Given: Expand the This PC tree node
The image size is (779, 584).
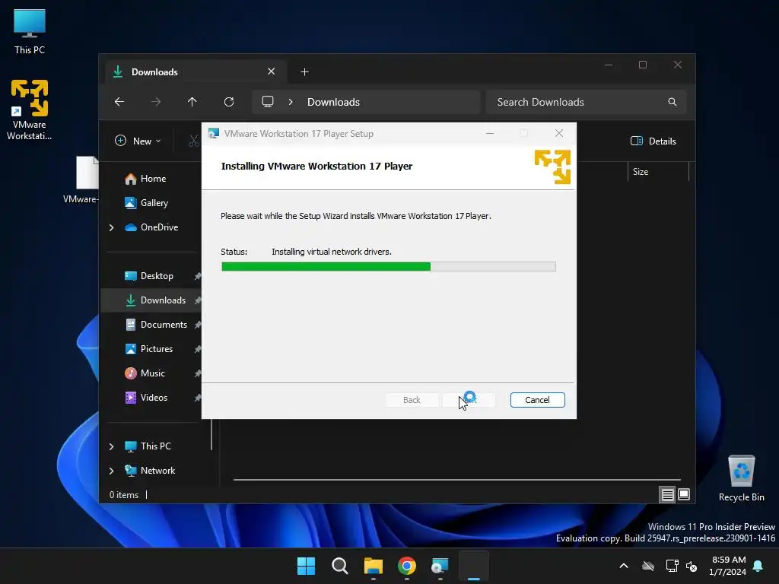Looking at the screenshot, I should coord(111,446).
